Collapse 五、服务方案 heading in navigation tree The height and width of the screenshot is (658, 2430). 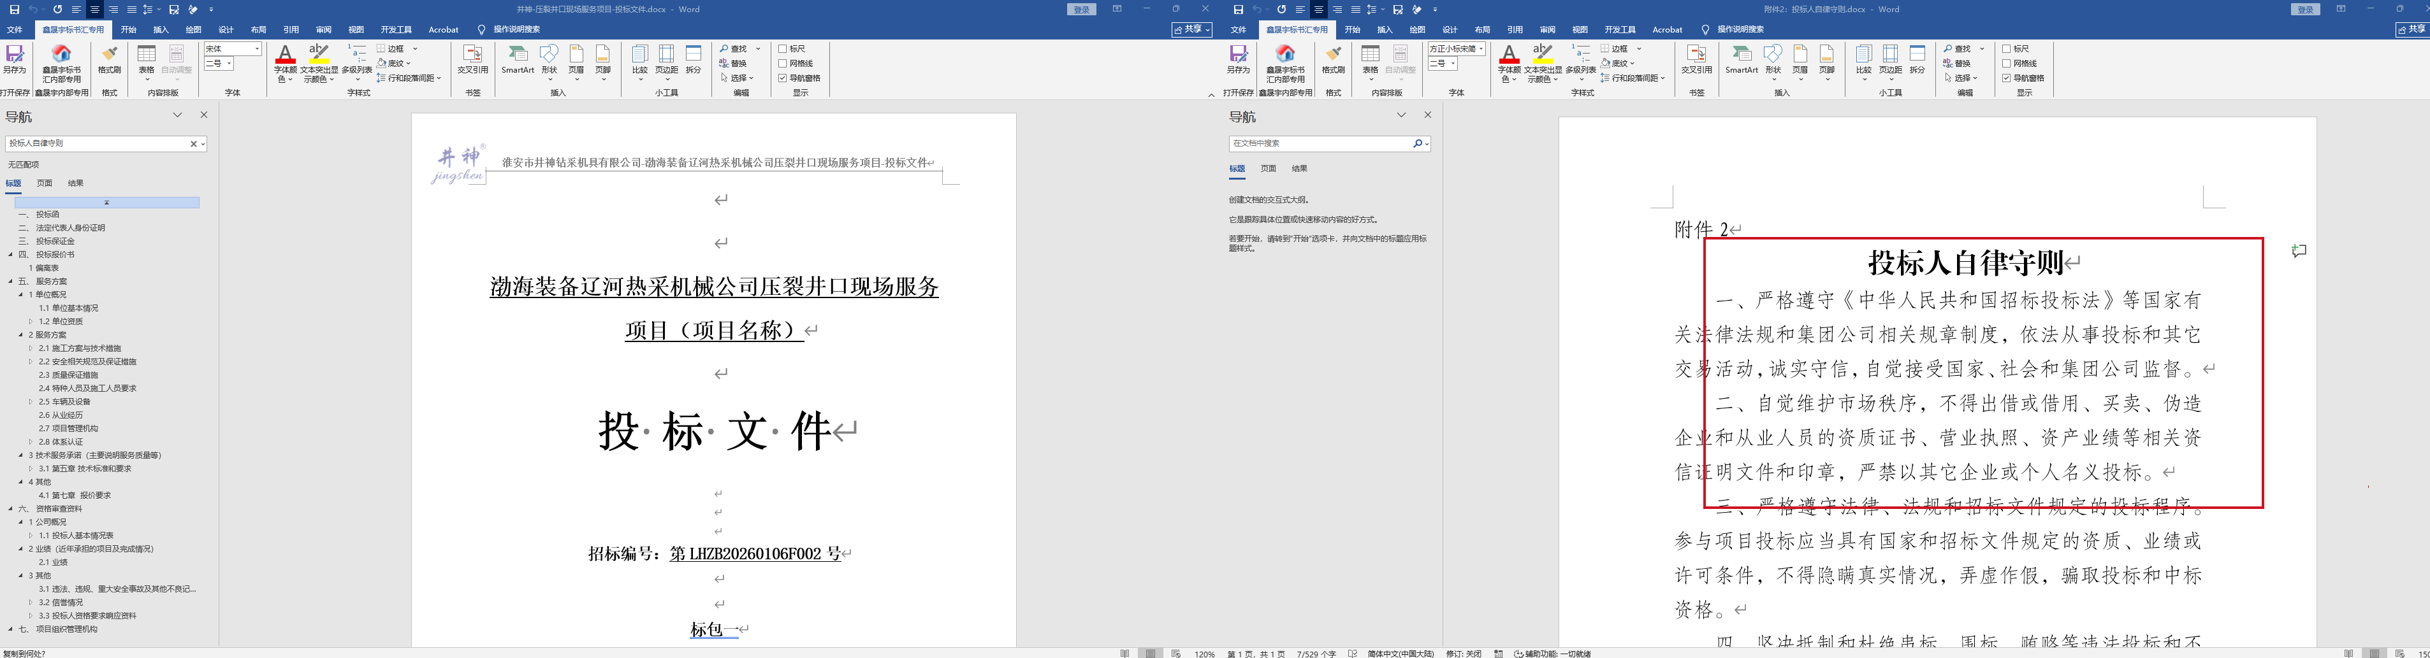[x=10, y=281]
